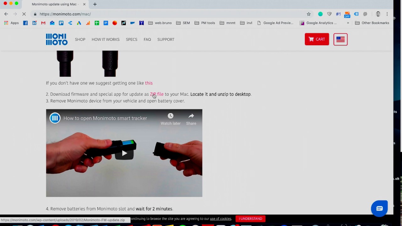The height and width of the screenshot is (226, 402).
Task: Open the Chrome profile avatar
Action: point(378,14)
